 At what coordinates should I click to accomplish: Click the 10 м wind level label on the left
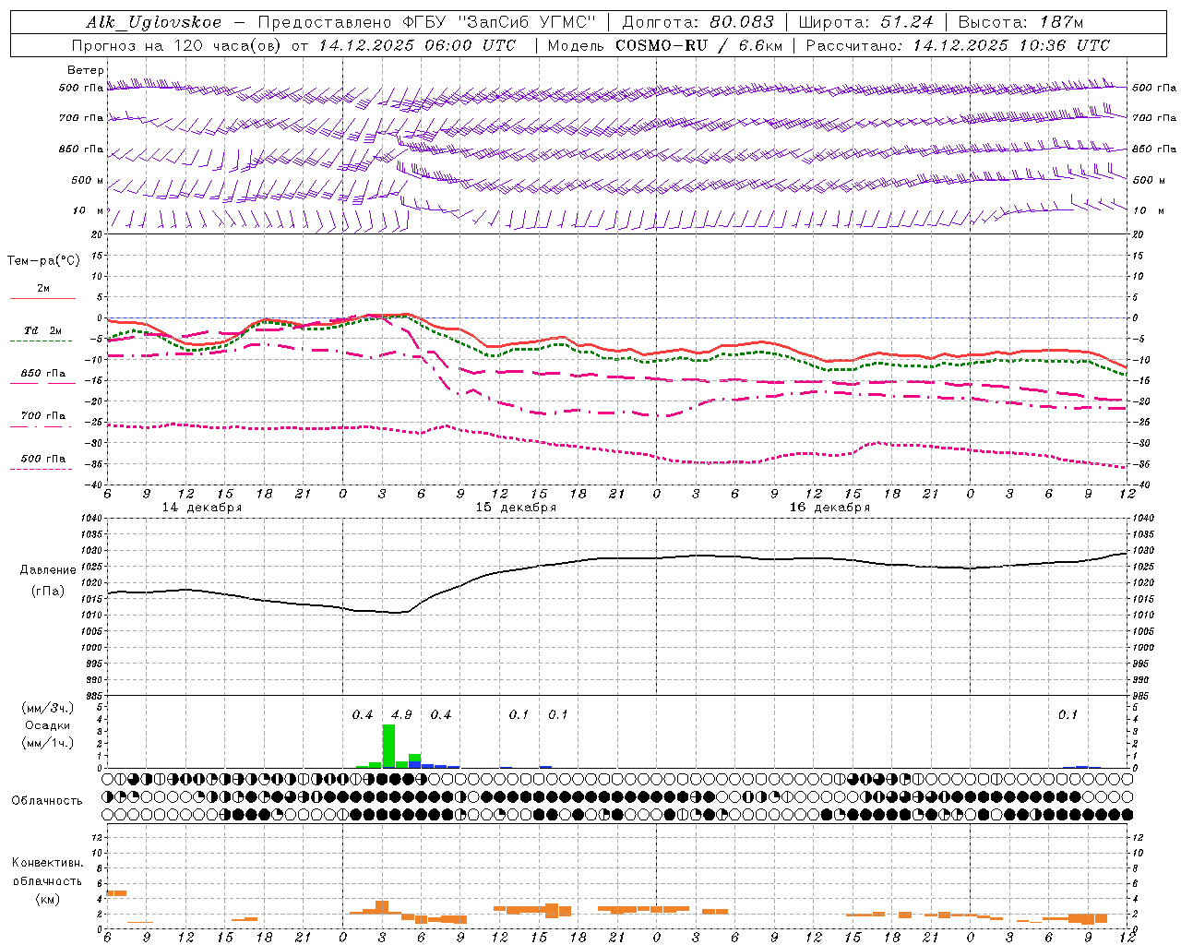click(x=89, y=210)
